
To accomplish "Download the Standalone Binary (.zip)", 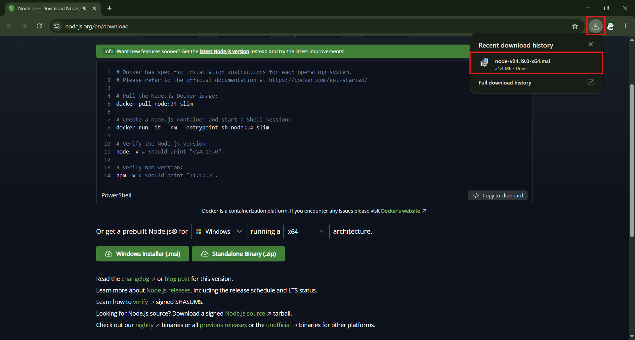I will pyautogui.click(x=238, y=254).
